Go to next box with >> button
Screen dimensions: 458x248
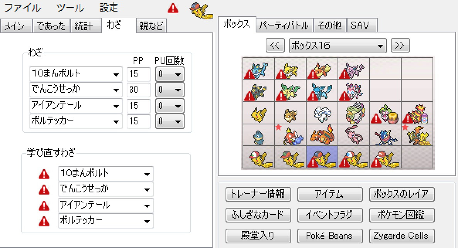pyautogui.click(x=400, y=45)
